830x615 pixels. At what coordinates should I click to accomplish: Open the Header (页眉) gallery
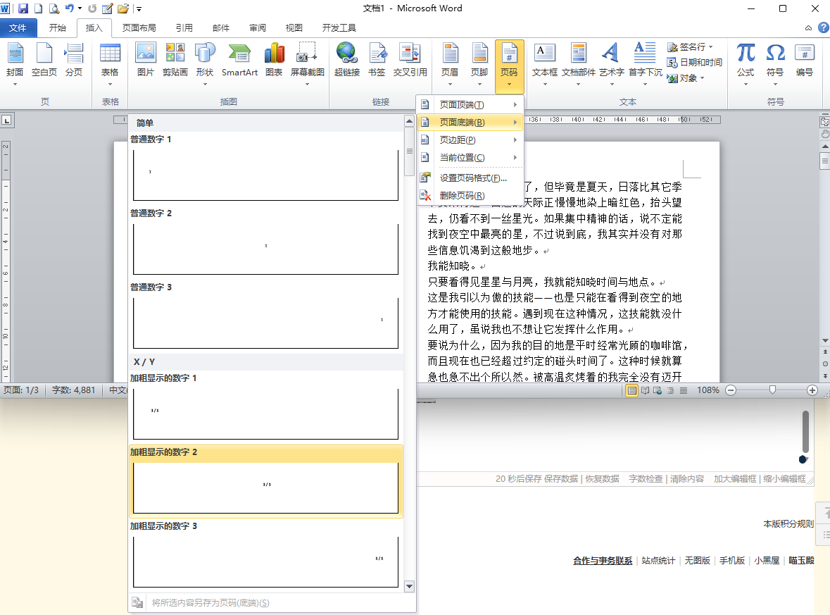coord(450,63)
